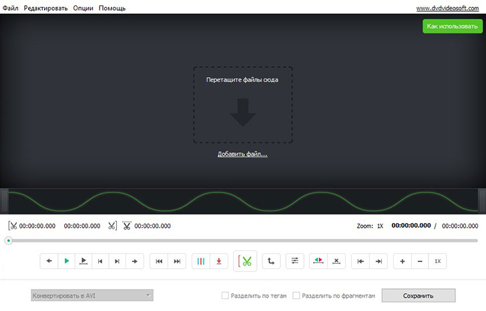486x311 pixels.
Task: Zoom out with the minus button
Action: [420, 262]
